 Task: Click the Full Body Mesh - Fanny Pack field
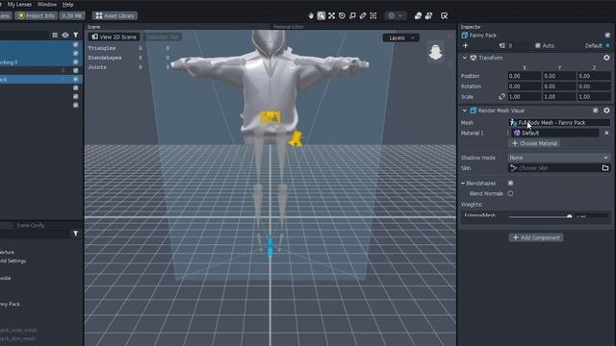(559, 123)
